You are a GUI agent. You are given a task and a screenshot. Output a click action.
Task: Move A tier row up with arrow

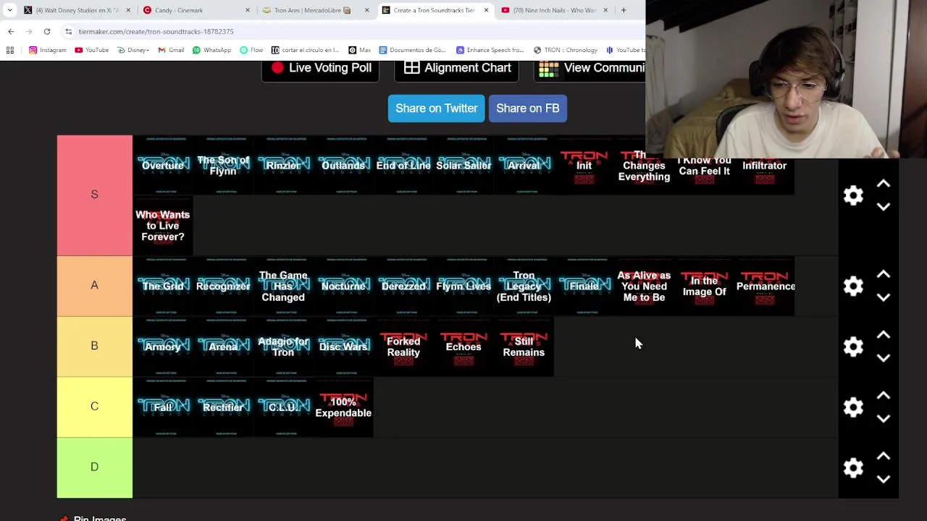(884, 275)
